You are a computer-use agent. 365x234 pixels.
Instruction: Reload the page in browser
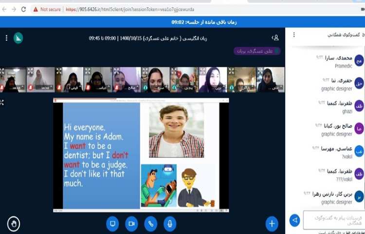23,9
